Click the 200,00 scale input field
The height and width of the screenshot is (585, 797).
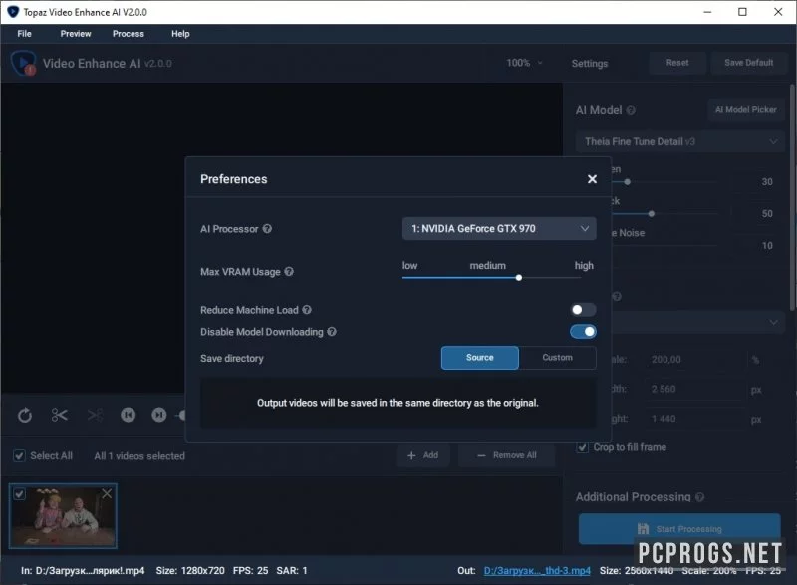click(695, 360)
